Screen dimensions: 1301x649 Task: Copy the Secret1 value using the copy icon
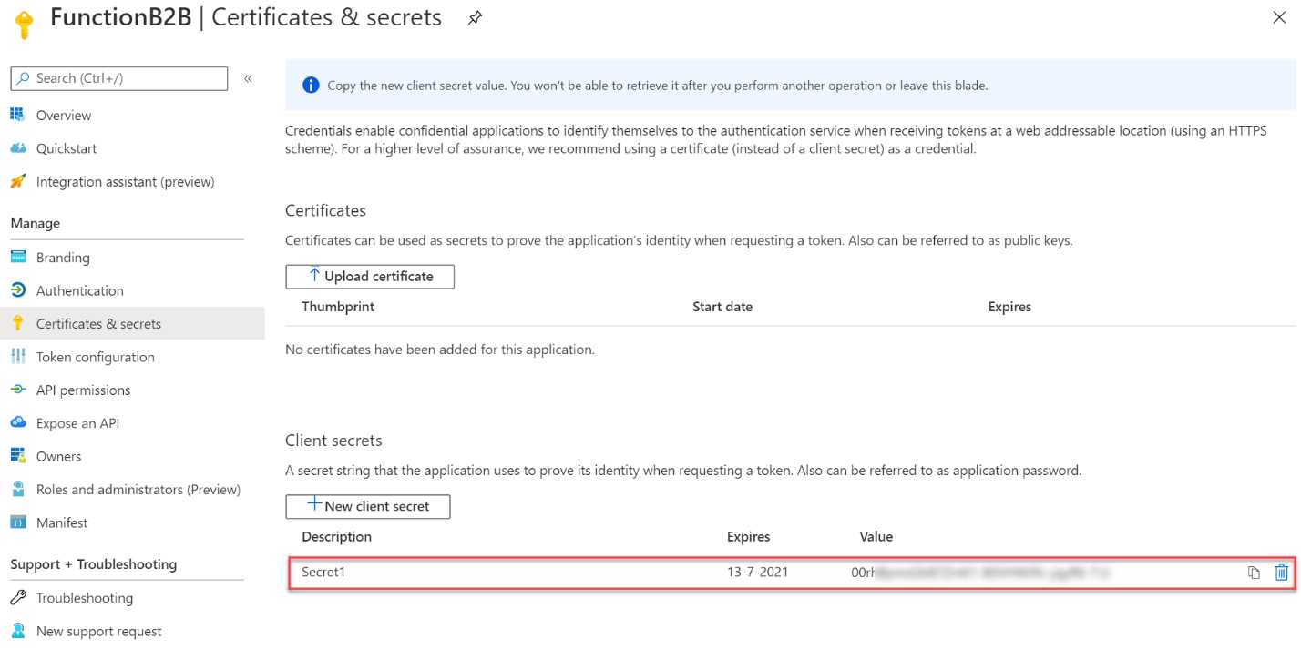[x=1255, y=573]
